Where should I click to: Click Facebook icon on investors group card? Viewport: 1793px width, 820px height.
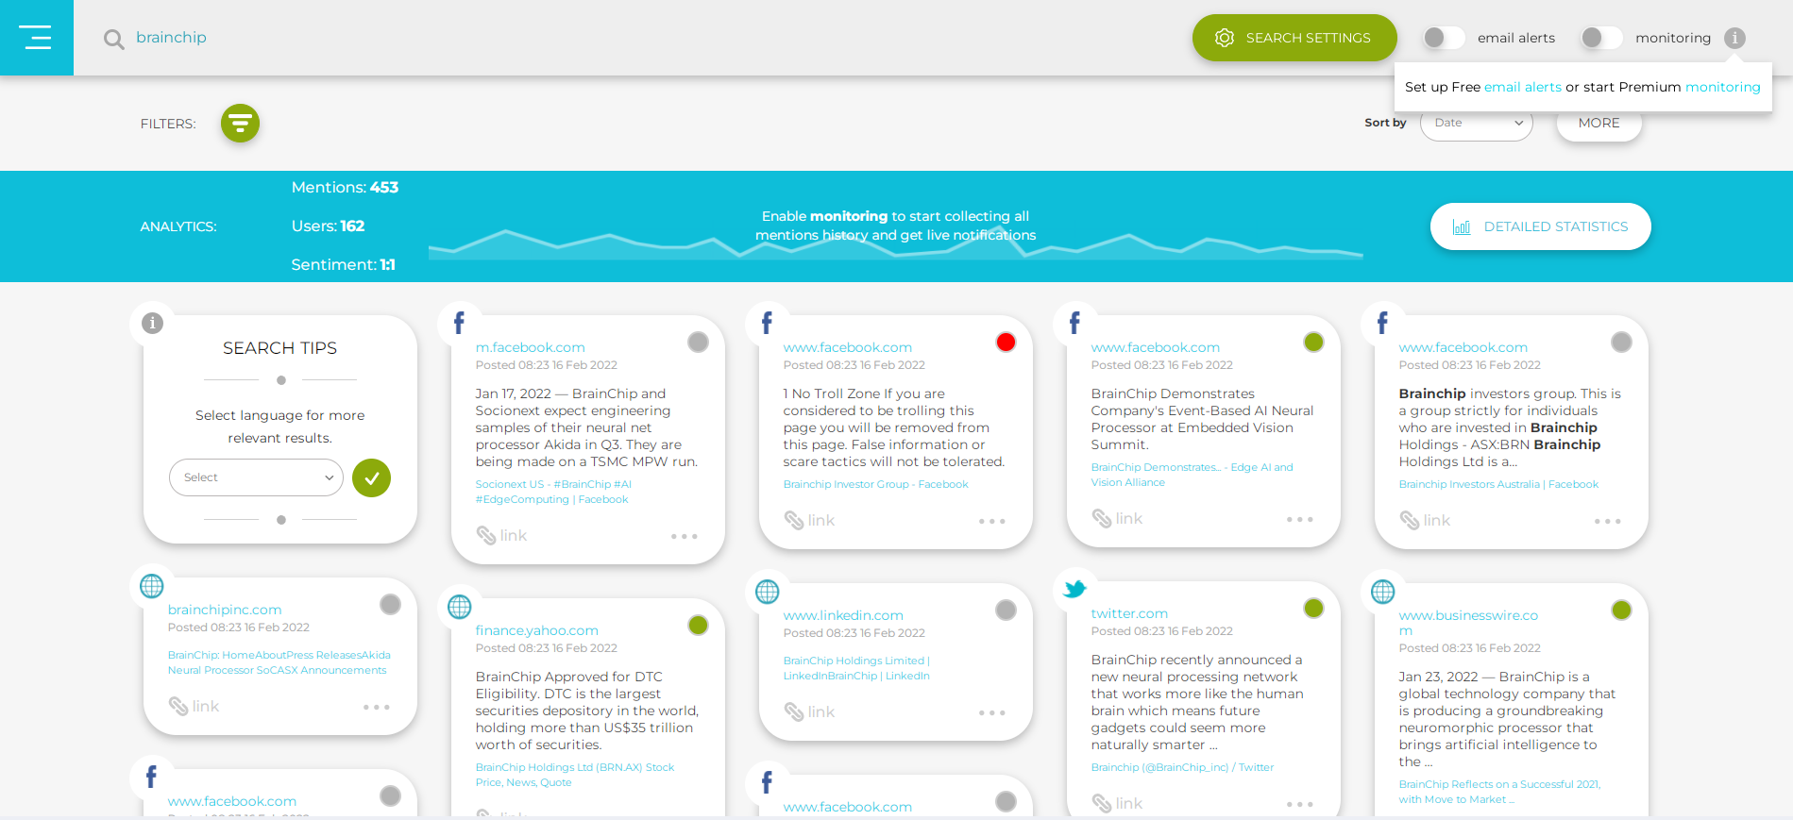point(1382,323)
